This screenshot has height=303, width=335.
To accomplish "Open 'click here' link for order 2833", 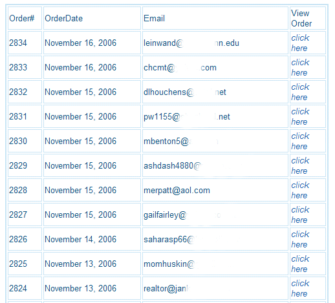I will click(300, 67).
